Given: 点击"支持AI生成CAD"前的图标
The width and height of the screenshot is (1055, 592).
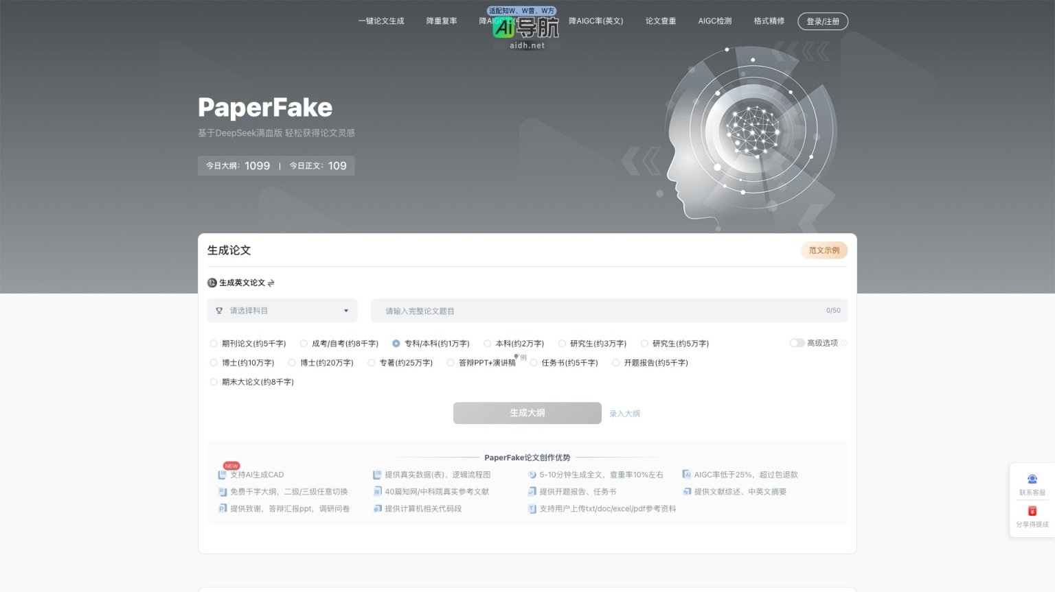Looking at the screenshot, I should pyautogui.click(x=223, y=474).
